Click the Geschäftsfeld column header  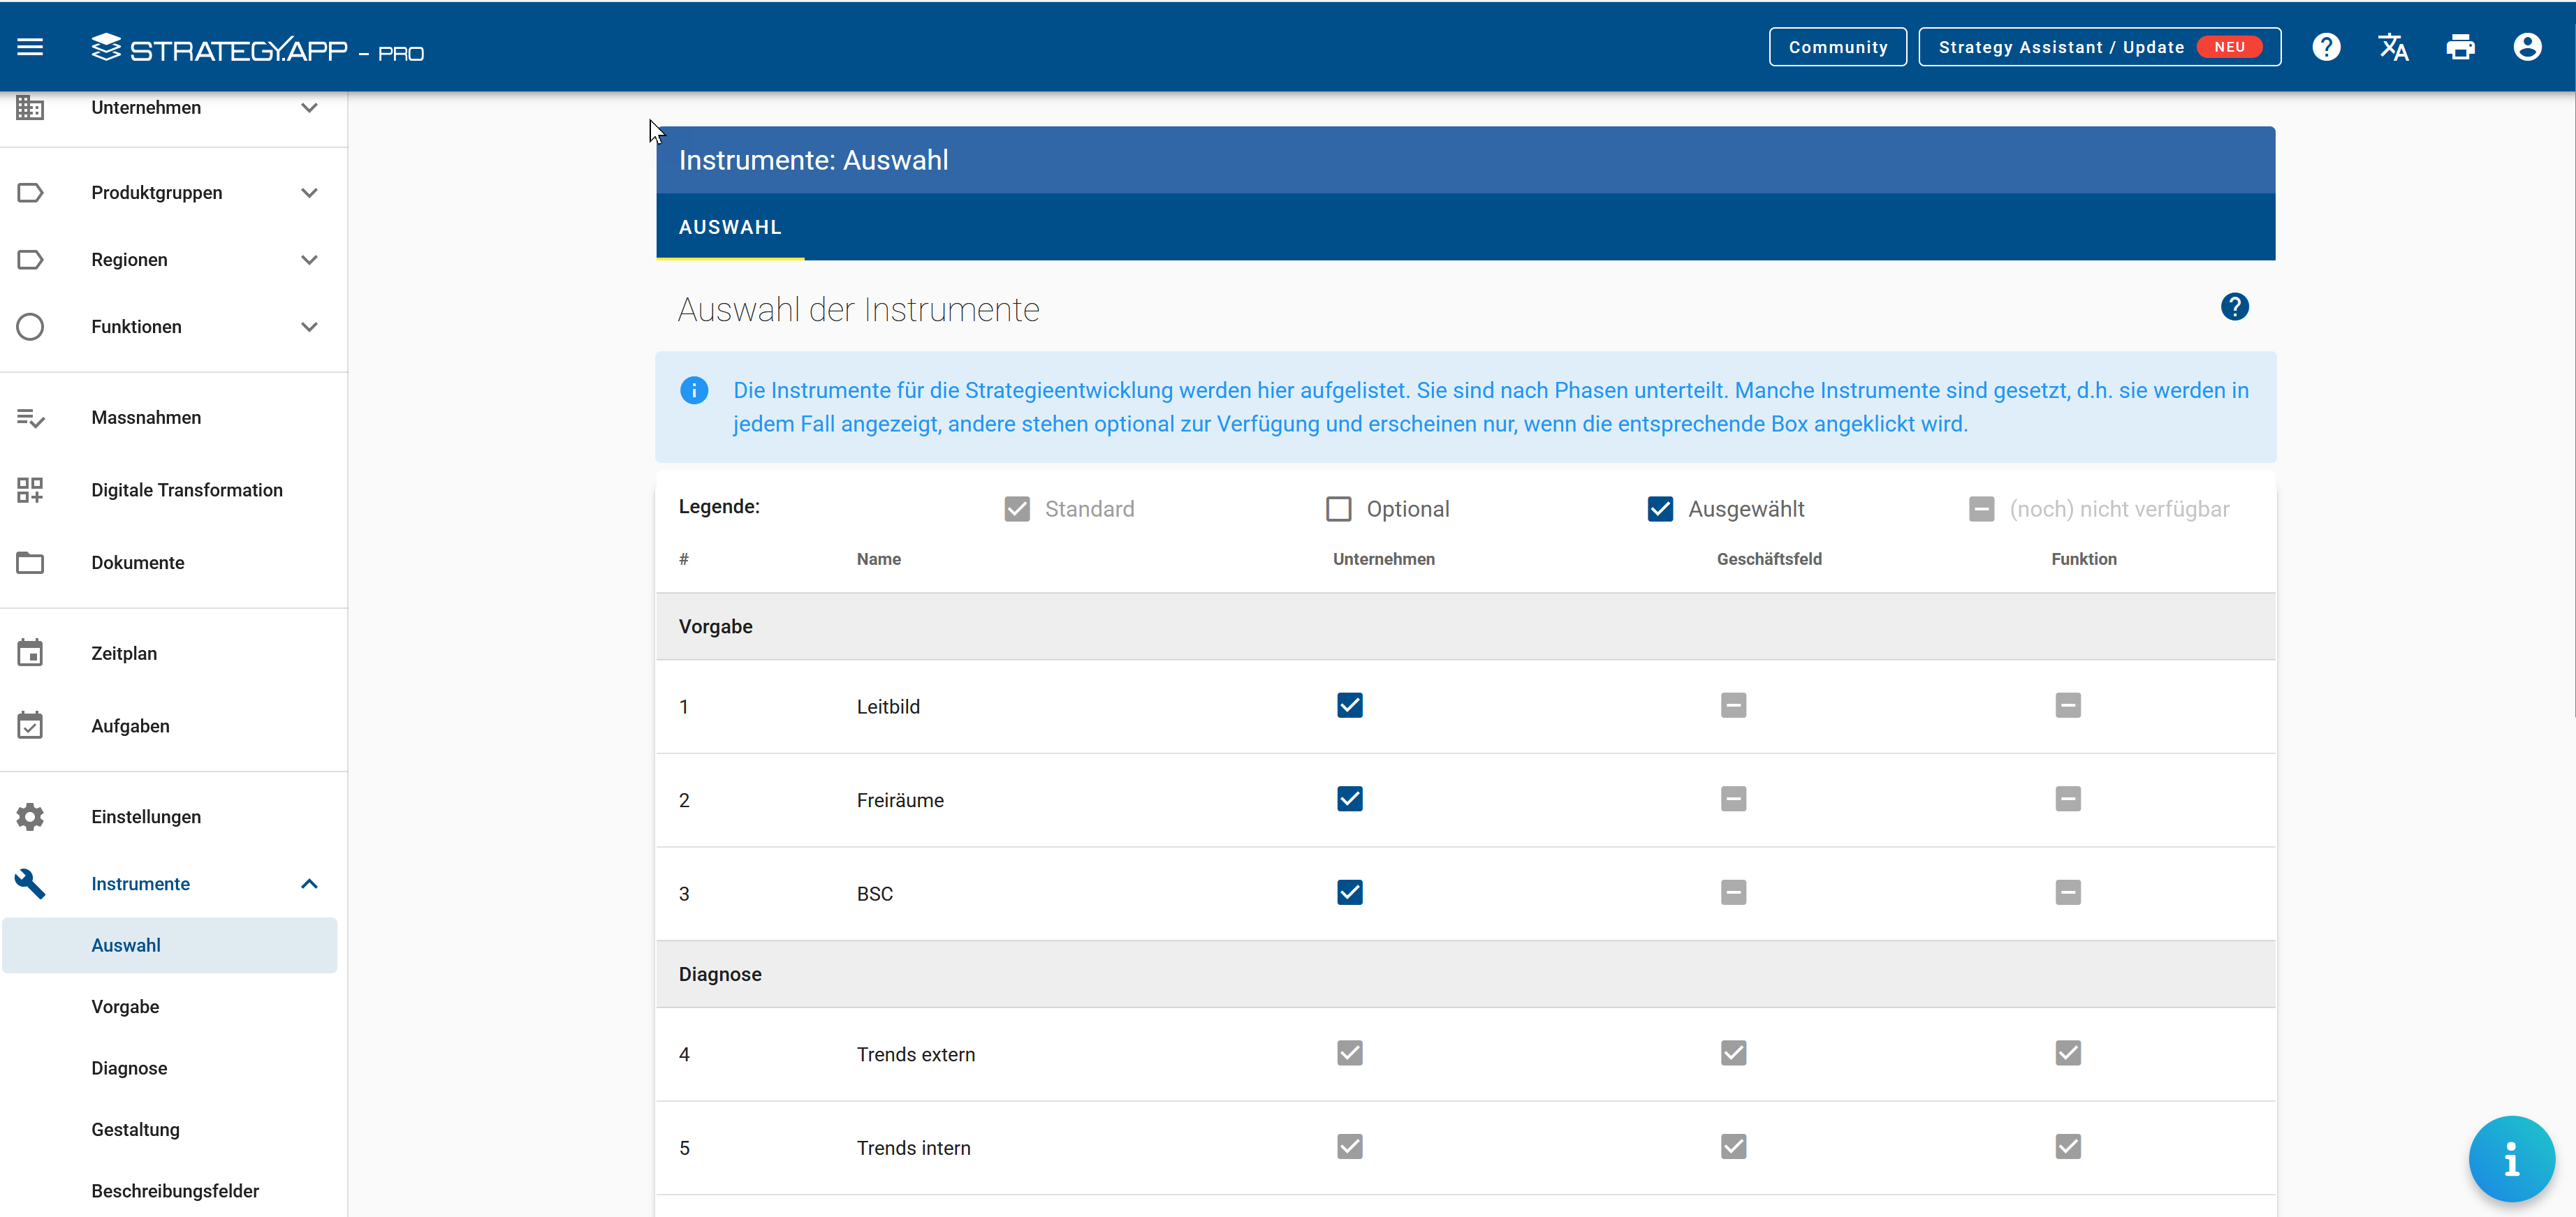1769,559
